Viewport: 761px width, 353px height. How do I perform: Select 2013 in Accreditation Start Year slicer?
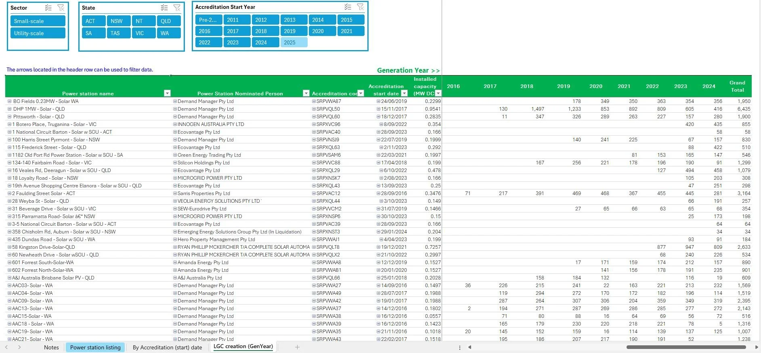(x=294, y=20)
